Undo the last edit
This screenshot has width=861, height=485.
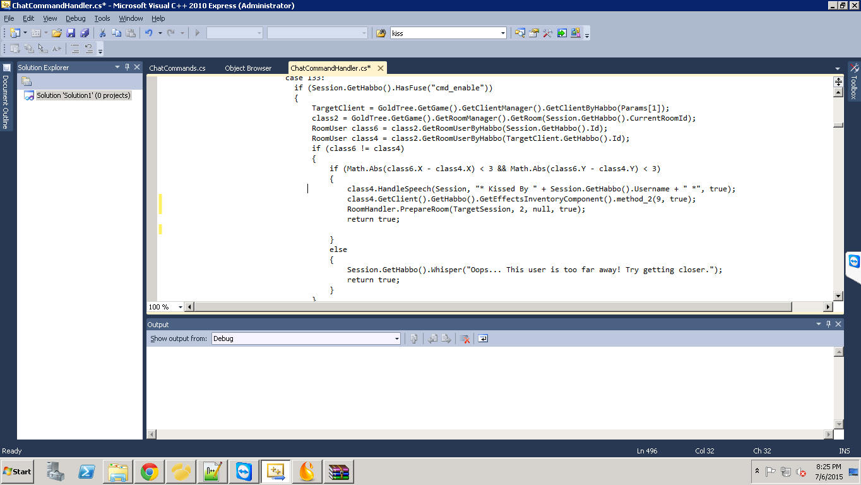tap(149, 33)
